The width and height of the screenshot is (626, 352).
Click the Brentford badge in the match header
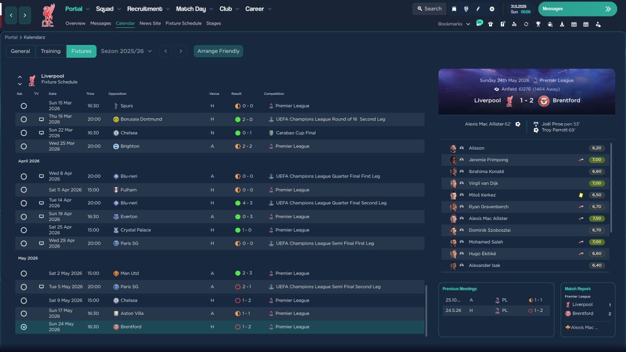(544, 101)
